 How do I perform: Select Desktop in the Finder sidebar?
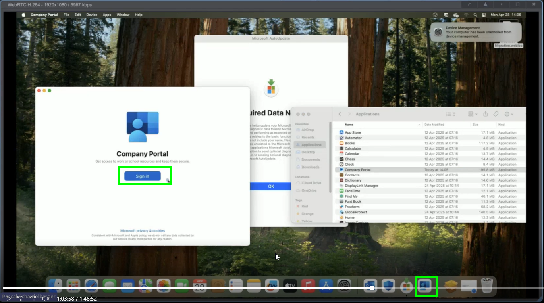(308, 152)
